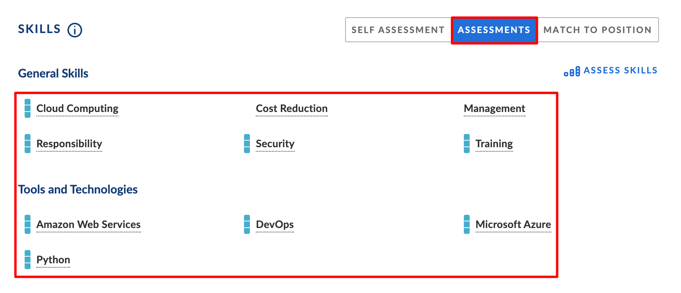
Task: Open the Cost Reduction skill
Action: (292, 109)
